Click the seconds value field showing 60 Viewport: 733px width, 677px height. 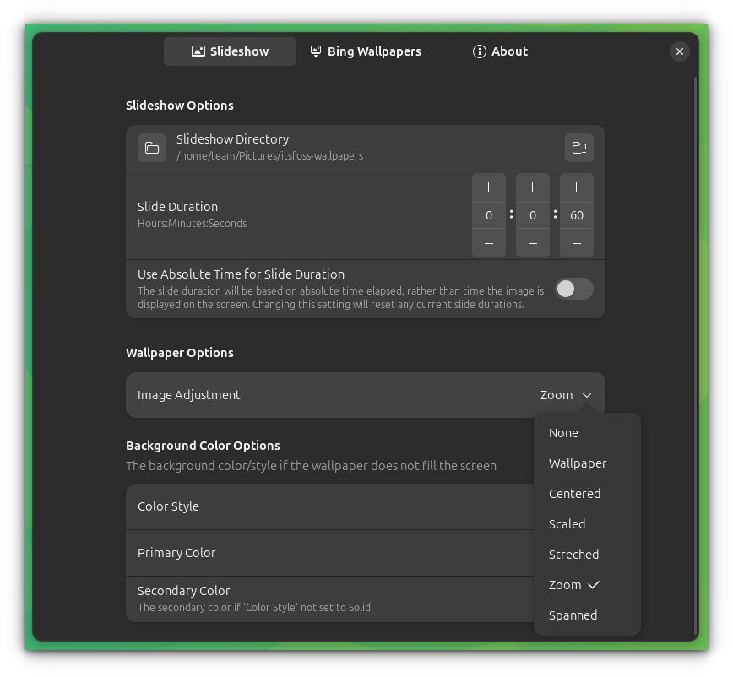click(x=576, y=215)
